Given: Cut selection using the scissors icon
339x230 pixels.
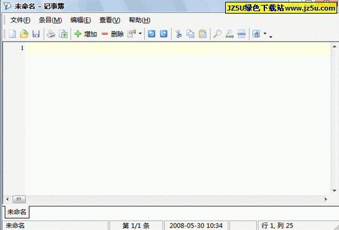Looking at the screenshot, I should (179, 34).
